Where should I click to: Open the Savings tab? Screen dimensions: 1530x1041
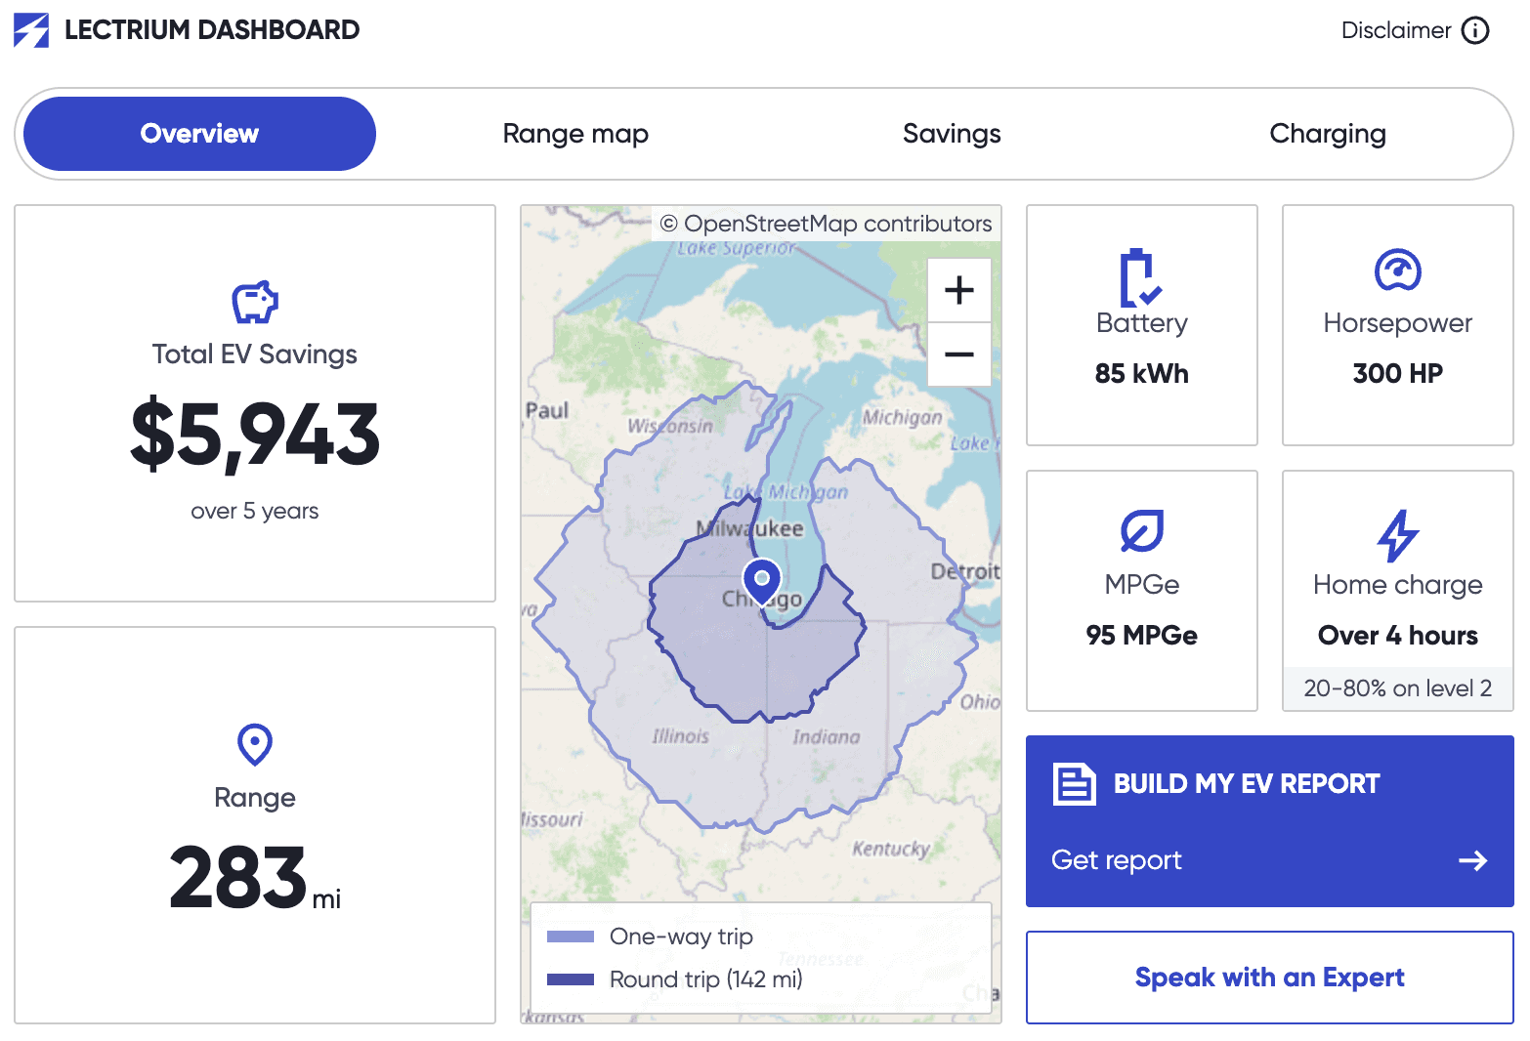tap(952, 134)
